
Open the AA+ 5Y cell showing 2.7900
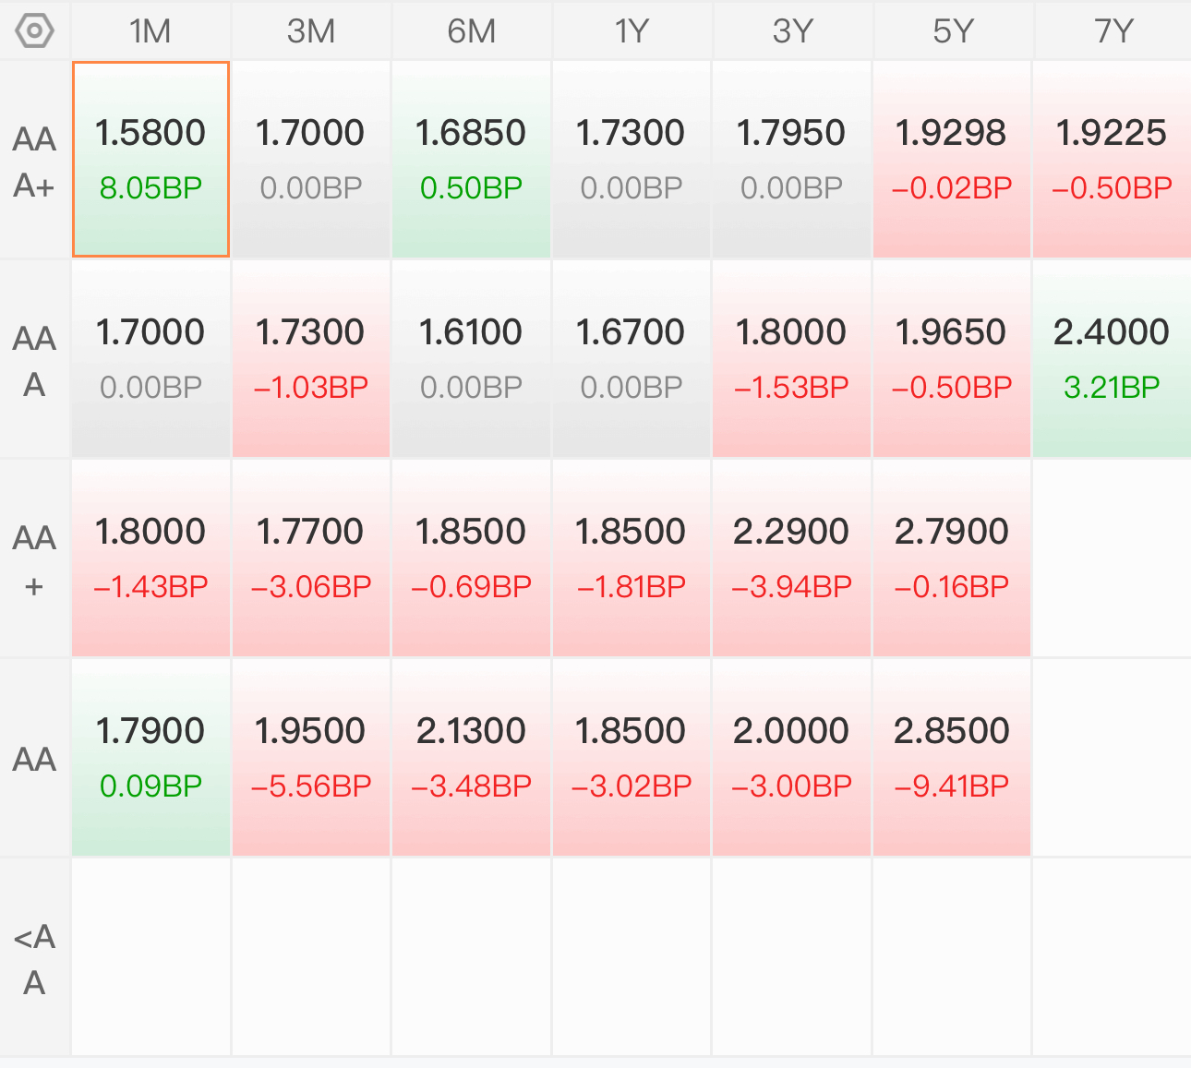pyautogui.click(x=952, y=558)
